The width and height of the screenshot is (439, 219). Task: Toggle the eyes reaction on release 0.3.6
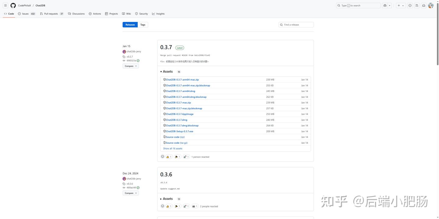click(195, 206)
